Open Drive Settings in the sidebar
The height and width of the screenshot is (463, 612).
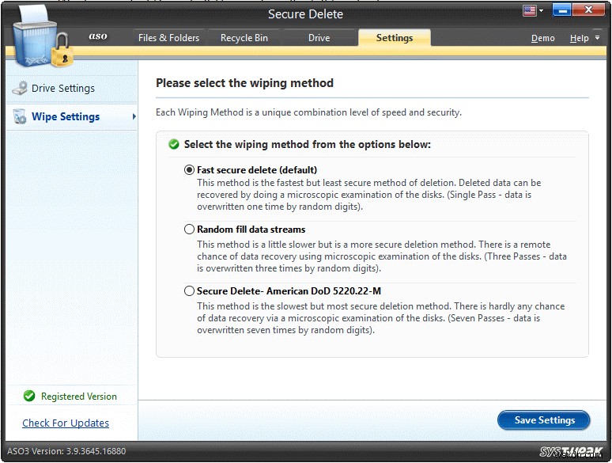[72, 89]
